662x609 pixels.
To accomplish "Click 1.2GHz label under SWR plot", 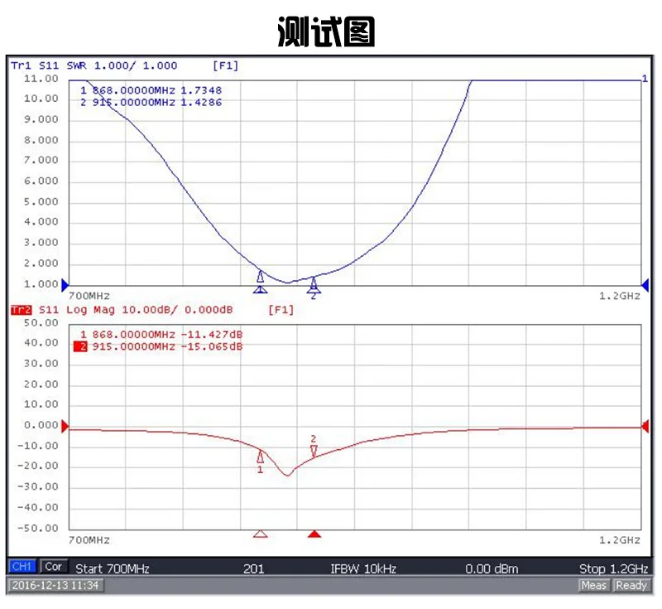I will (620, 296).
